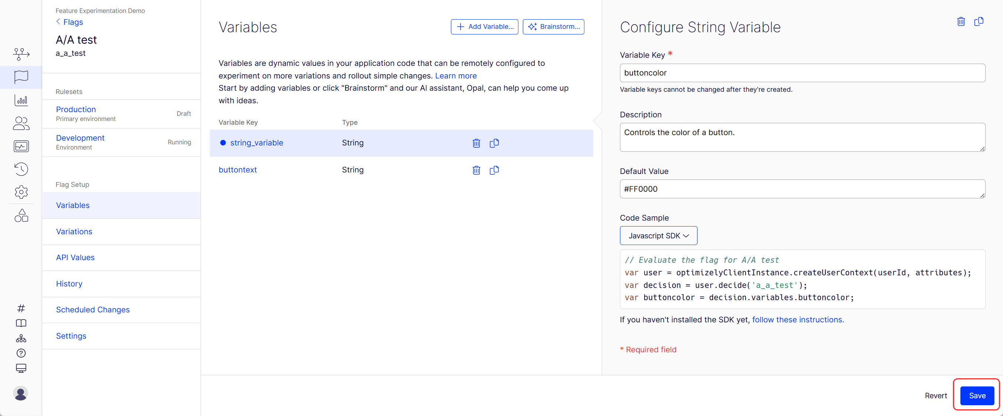Open the flag History section
This screenshot has width=1003, height=416.
(x=122, y=284)
